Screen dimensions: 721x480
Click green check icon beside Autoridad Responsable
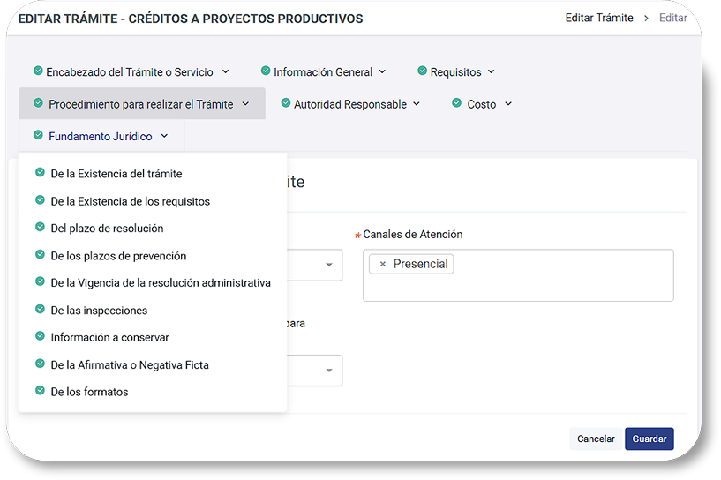285,103
